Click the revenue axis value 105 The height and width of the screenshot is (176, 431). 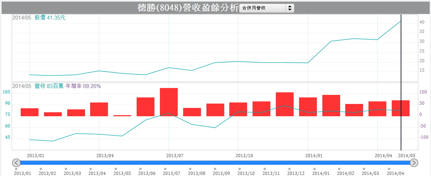pos(6,92)
